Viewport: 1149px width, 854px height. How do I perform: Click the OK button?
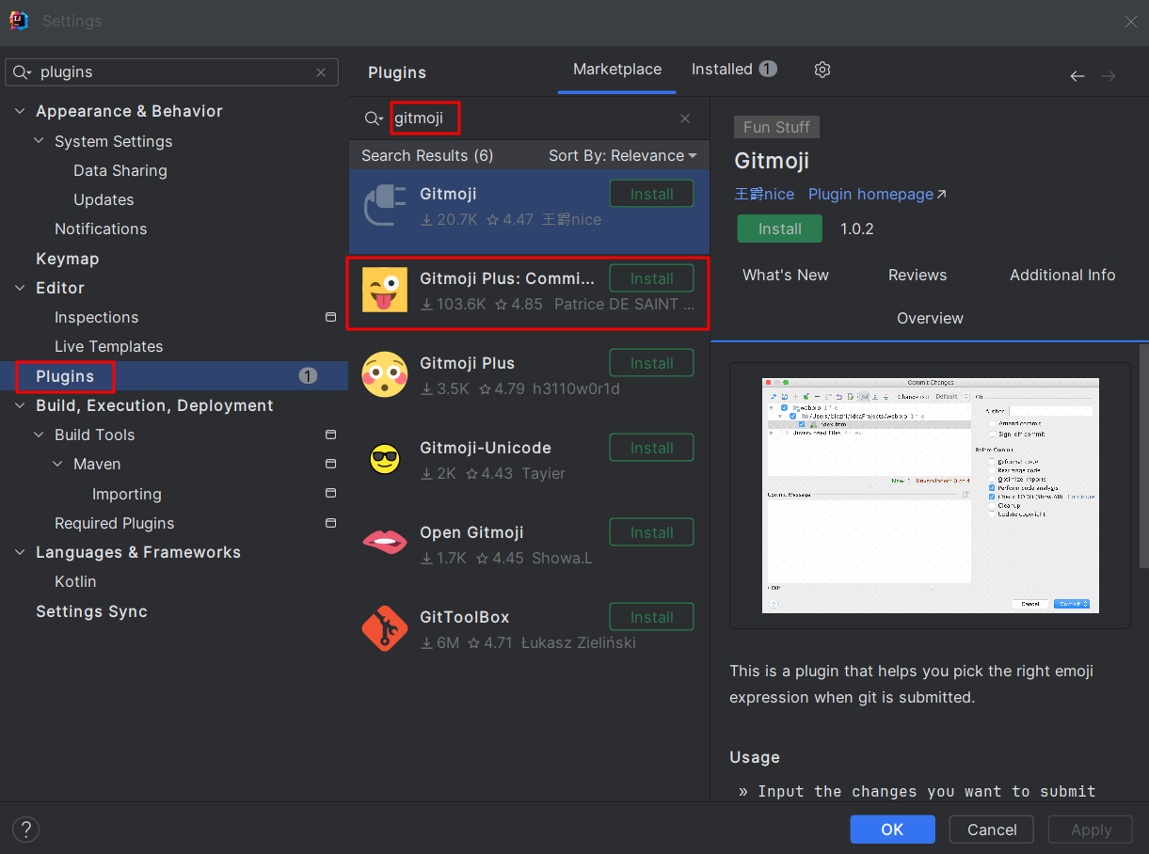pyautogui.click(x=892, y=830)
